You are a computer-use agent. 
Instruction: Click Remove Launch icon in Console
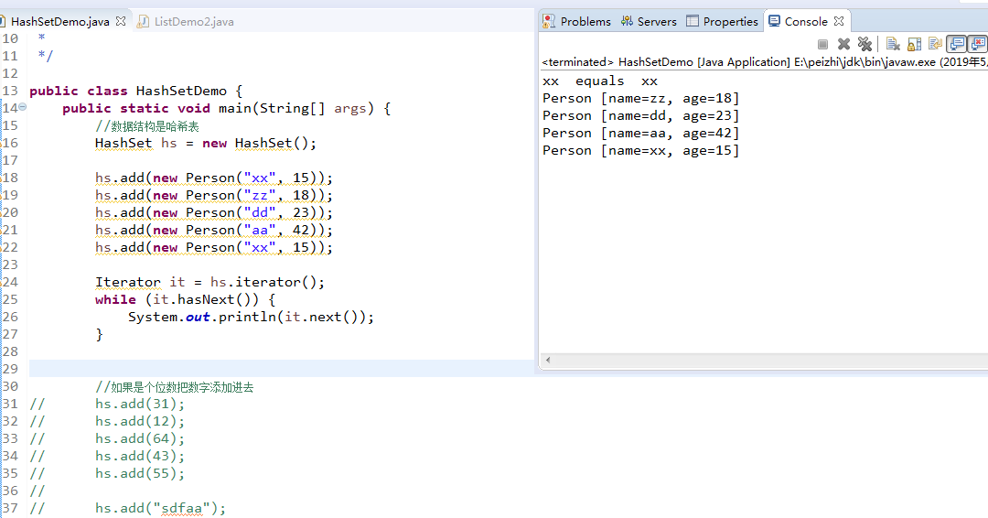click(x=843, y=44)
